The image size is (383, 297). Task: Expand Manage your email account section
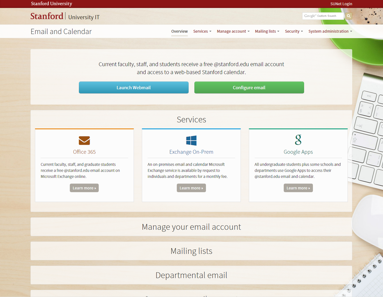(x=191, y=227)
